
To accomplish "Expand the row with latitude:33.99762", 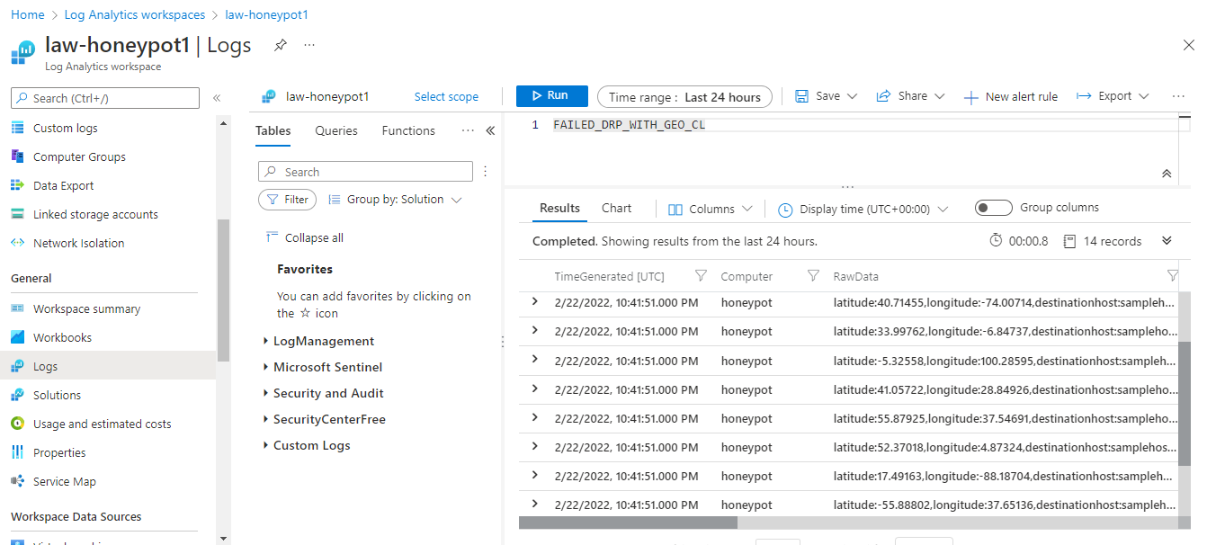I will (x=535, y=331).
